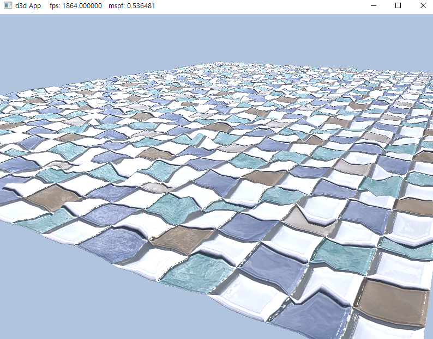Click the mspf: 0.536481 readout
The width and height of the screenshot is (433, 339).
pos(132,6)
